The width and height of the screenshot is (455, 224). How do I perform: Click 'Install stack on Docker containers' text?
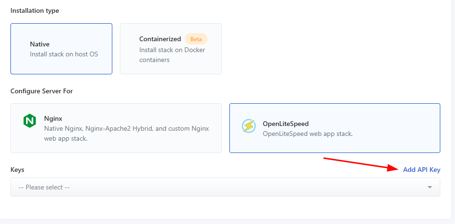pyautogui.click(x=172, y=54)
